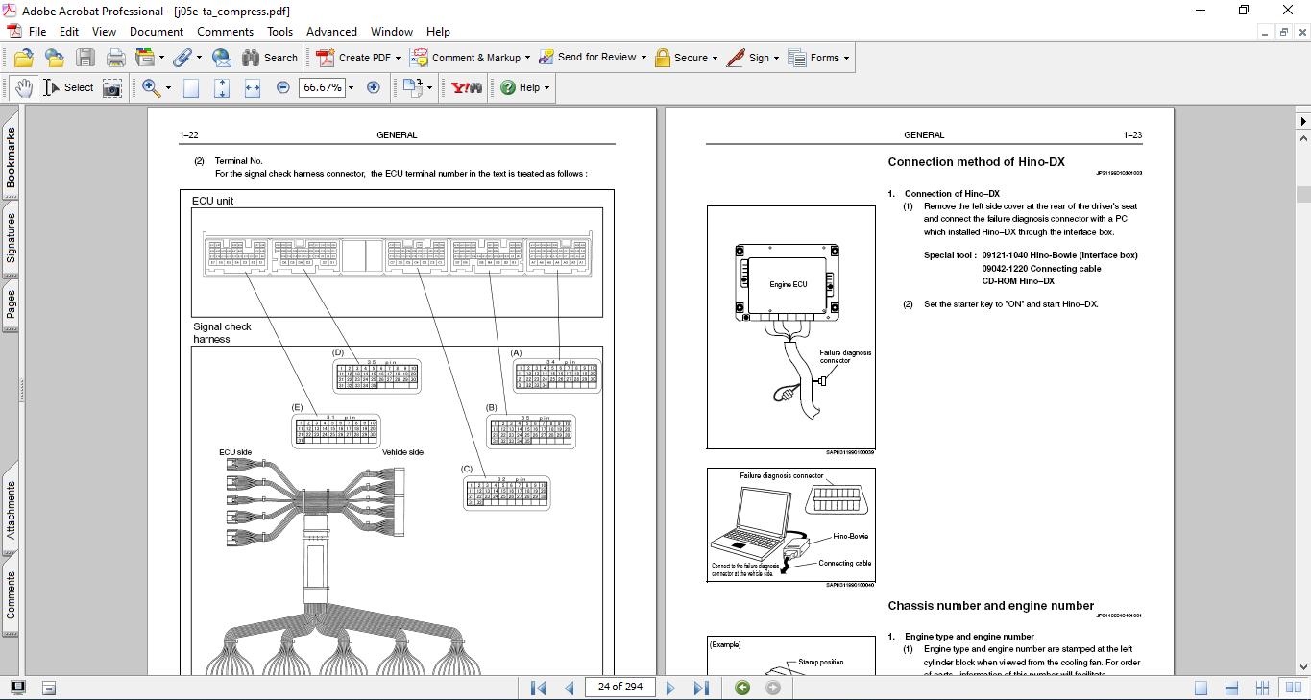1311x700 pixels.
Task: Expand the Comment & Markup dropdown
Action: [x=529, y=58]
